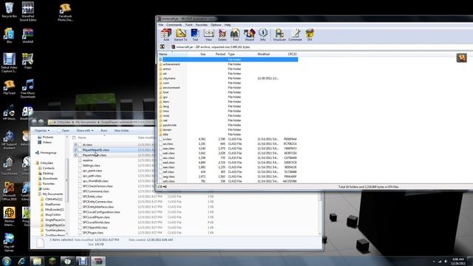The height and width of the screenshot is (266, 473).
Task: Open WinRAR Tools menu
Action: (x=189, y=24)
